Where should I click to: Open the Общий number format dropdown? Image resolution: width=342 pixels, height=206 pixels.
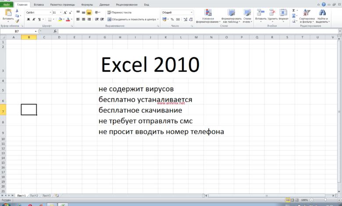coord(192,12)
